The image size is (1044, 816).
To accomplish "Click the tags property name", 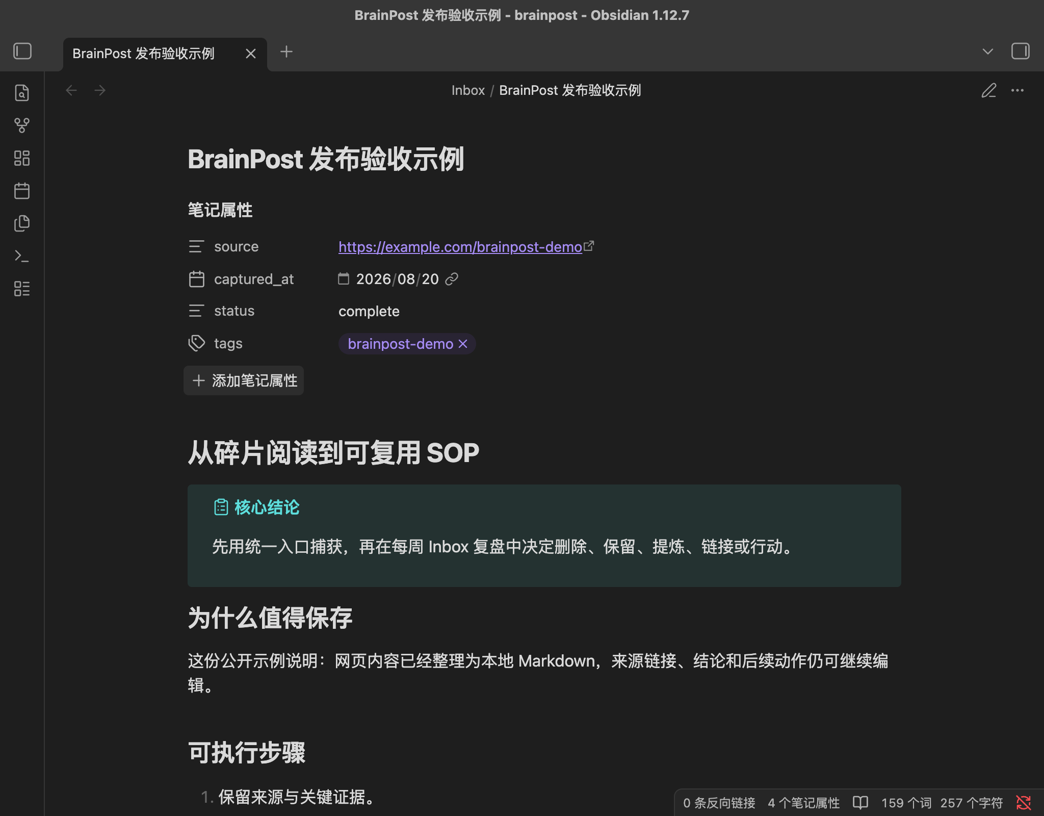I will pyautogui.click(x=228, y=343).
